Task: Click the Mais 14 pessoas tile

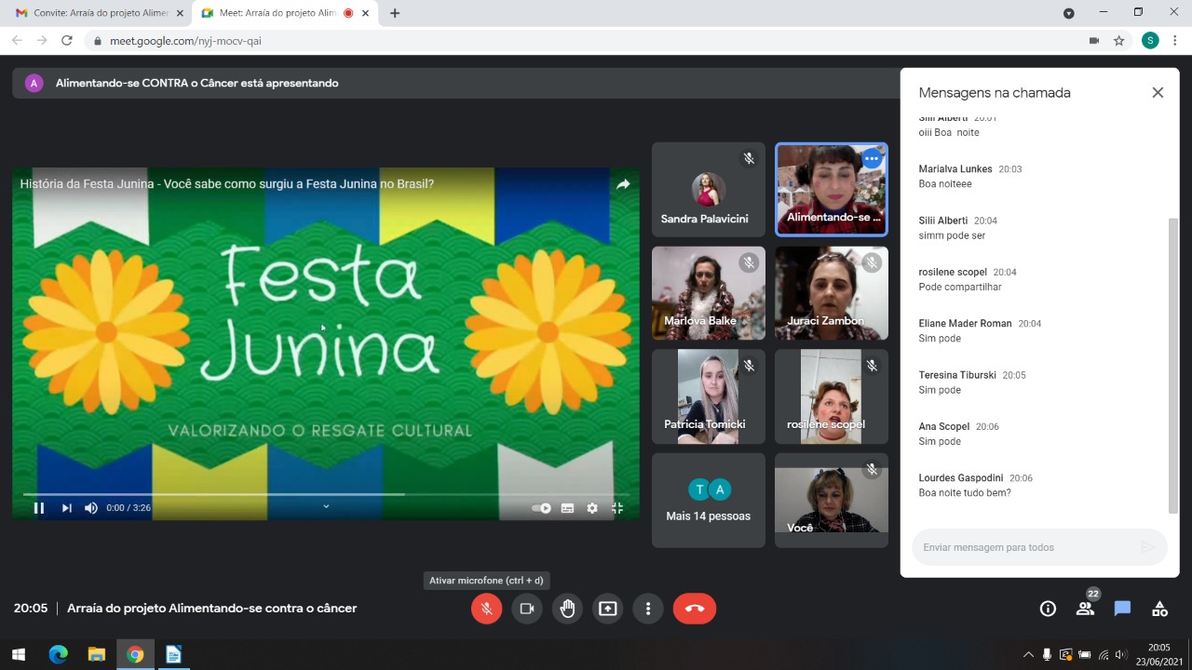Action: click(x=708, y=501)
